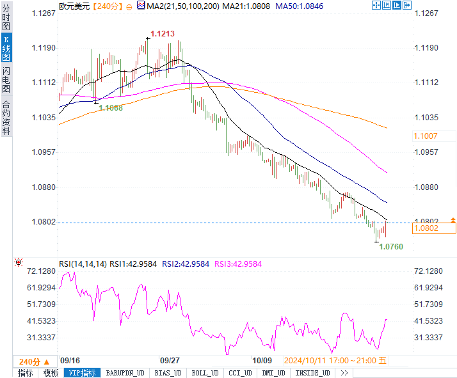Click the 2024/10/11 17:00~21:00 五 timestamp

(x=335, y=361)
